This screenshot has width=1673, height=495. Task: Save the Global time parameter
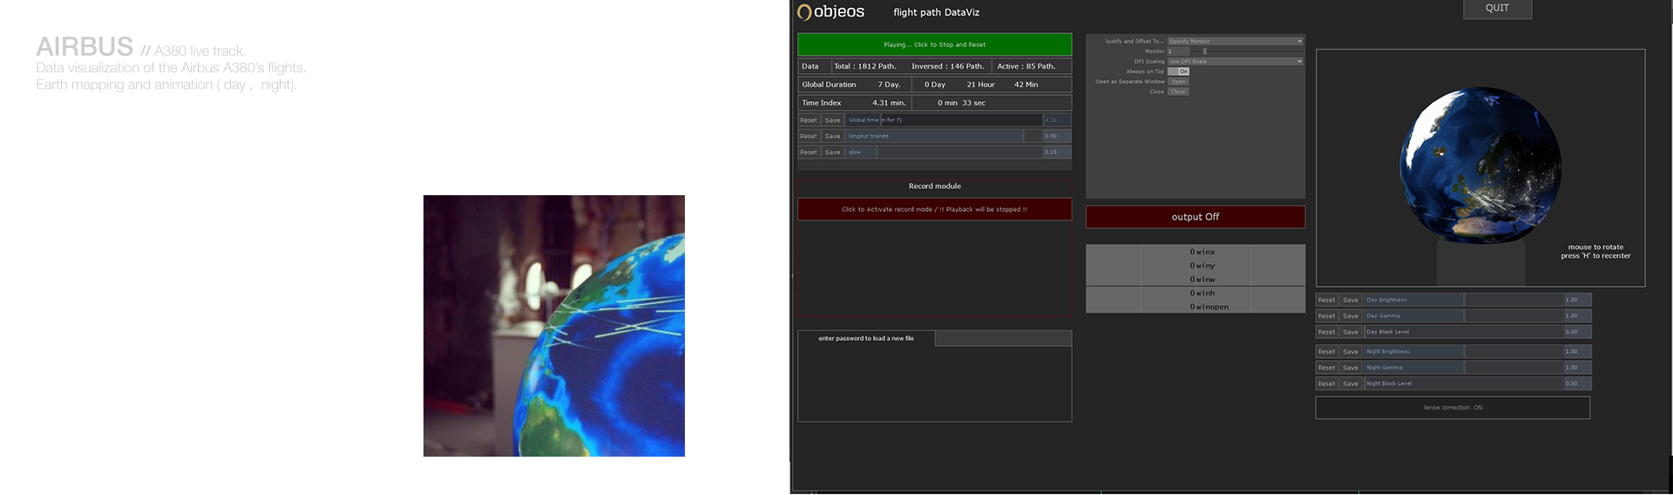832,120
